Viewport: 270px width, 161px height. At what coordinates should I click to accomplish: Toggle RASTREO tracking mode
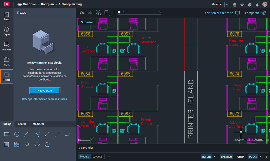226,157
